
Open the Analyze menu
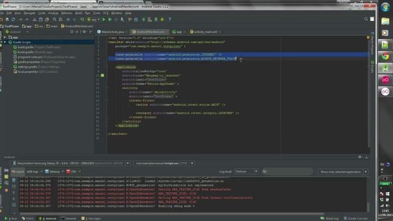coord(53,13)
